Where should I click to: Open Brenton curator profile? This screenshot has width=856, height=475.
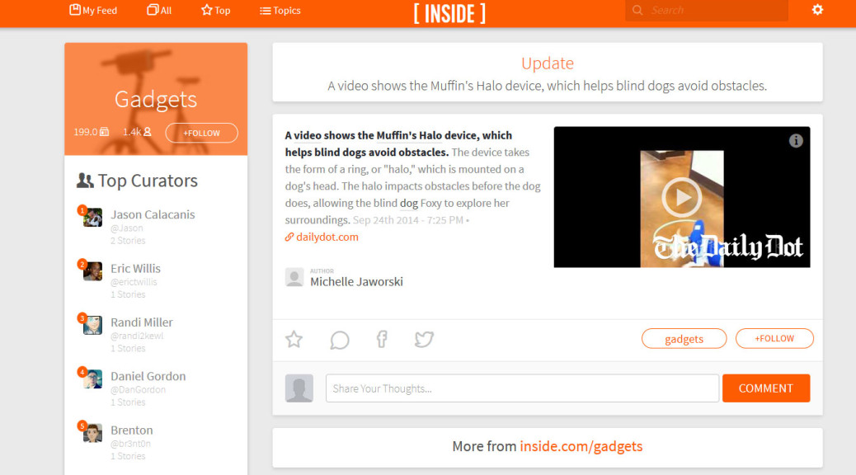pyautogui.click(x=132, y=430)
